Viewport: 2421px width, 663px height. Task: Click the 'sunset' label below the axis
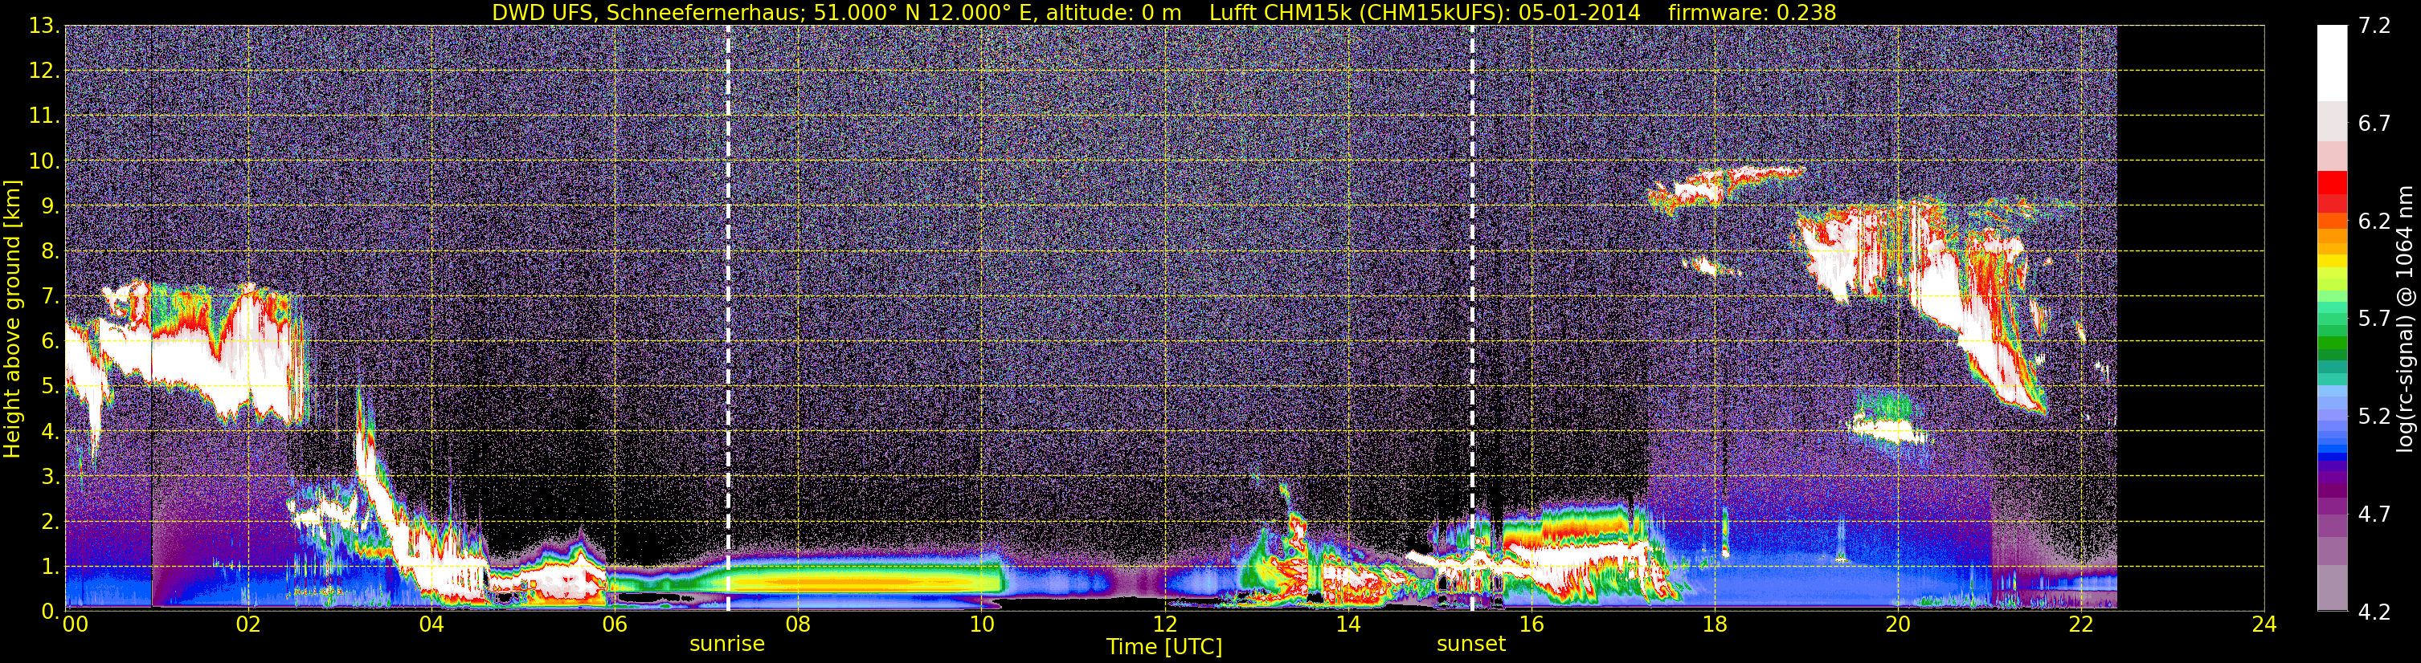pos(1470,643)
